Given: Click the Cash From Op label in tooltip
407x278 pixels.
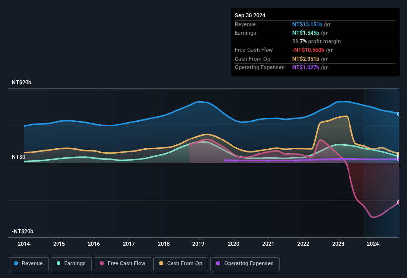Looking at the screenshot, I should point(252,59).
